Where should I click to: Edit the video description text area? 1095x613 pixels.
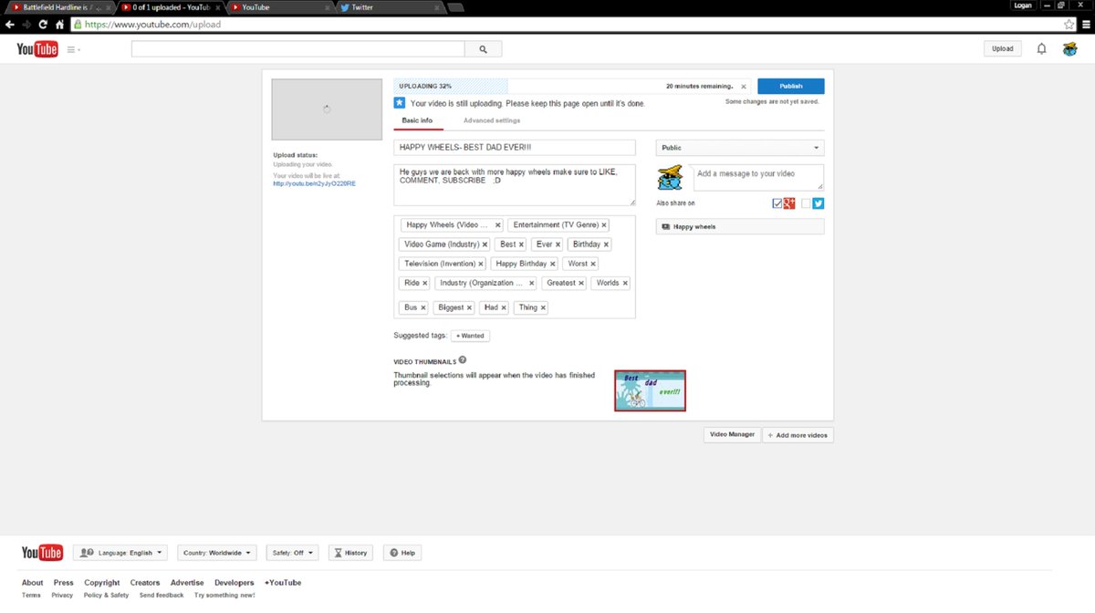pos(515,185)
